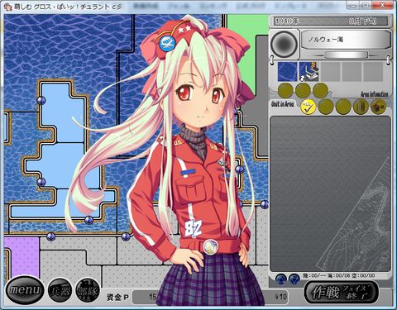This screenshot has height=310, width=397.
Task: Click the anchor marker above the purple territory
Action: click(50, 236)
